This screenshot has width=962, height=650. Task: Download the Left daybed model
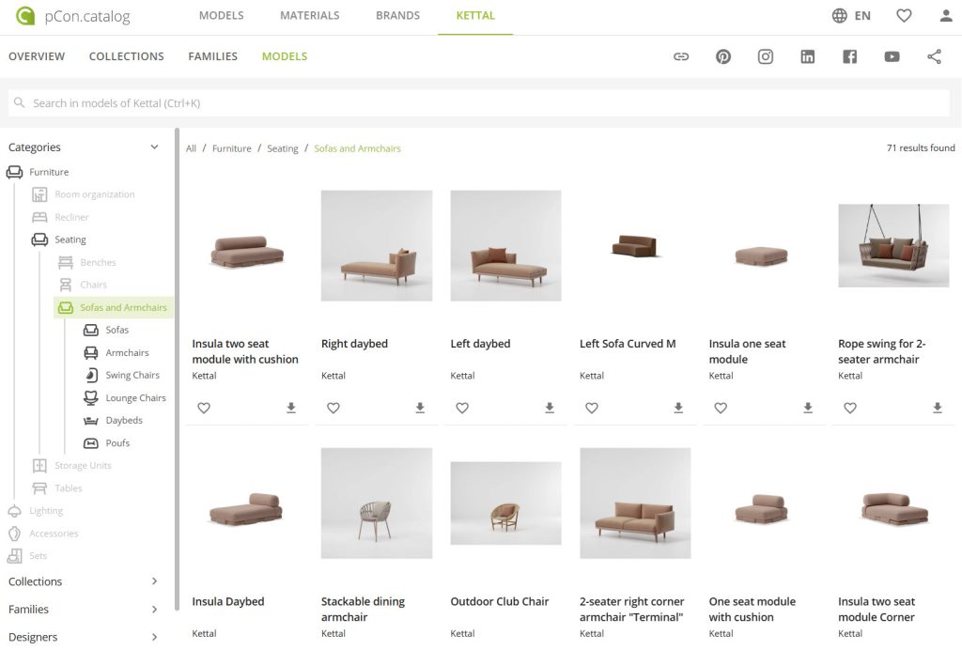click(x=549, y=407)
